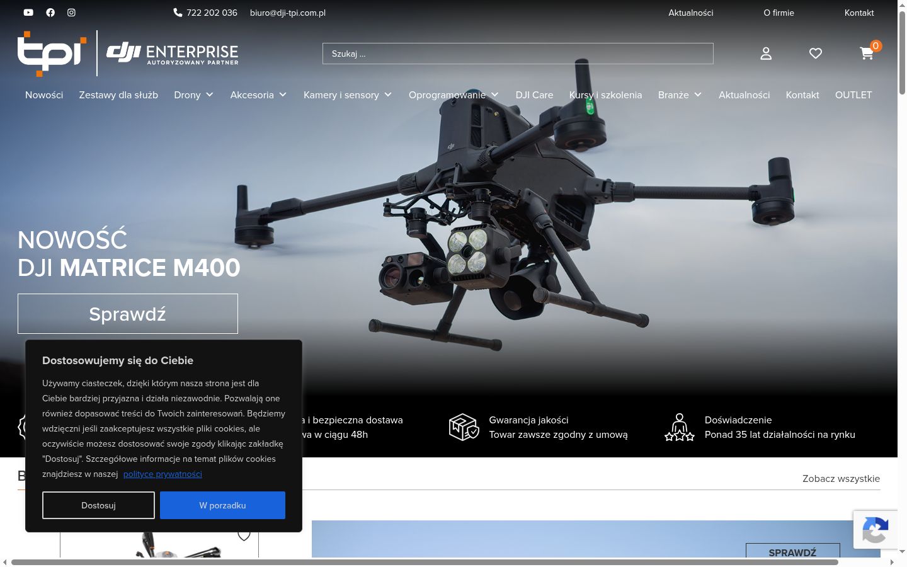Open the OUTLET menu item
Image resolution: width=907 pixels, height=567 pixels.
853,95
